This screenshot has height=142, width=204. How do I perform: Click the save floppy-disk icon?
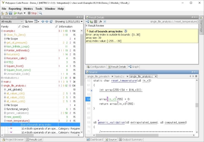[x=10, y=13]
